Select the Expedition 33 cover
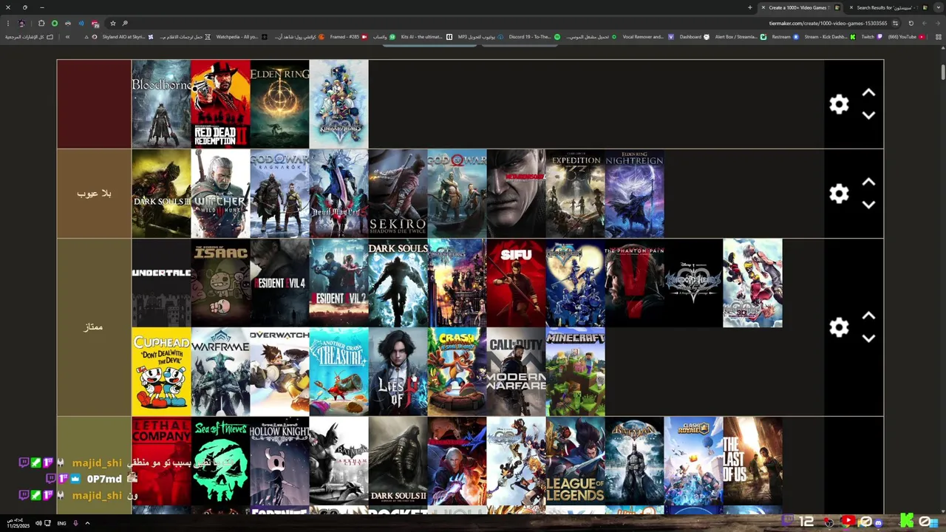The image size is (946, 532). coord(575,194)
